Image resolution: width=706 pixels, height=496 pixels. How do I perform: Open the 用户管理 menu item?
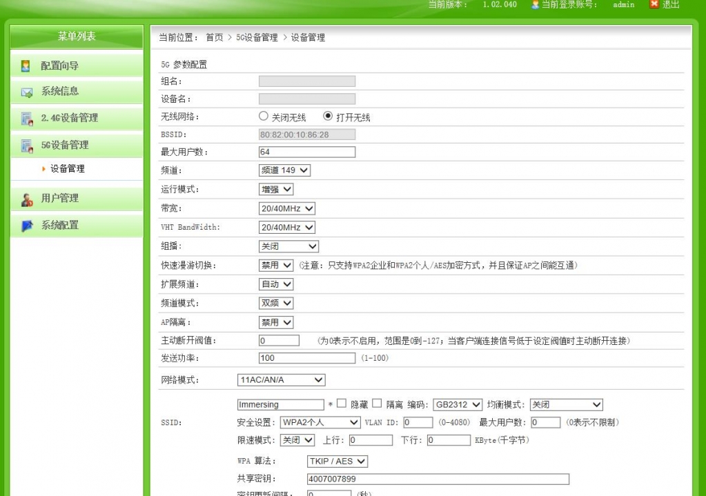point(77,198)
